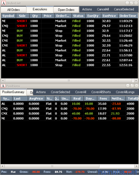Select the NE position row
The width and height of the screenshot is (139, 175).
(x=69, y=118)
